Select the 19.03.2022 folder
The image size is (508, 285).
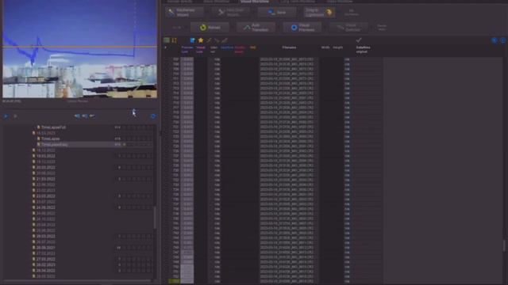point(45,156)
